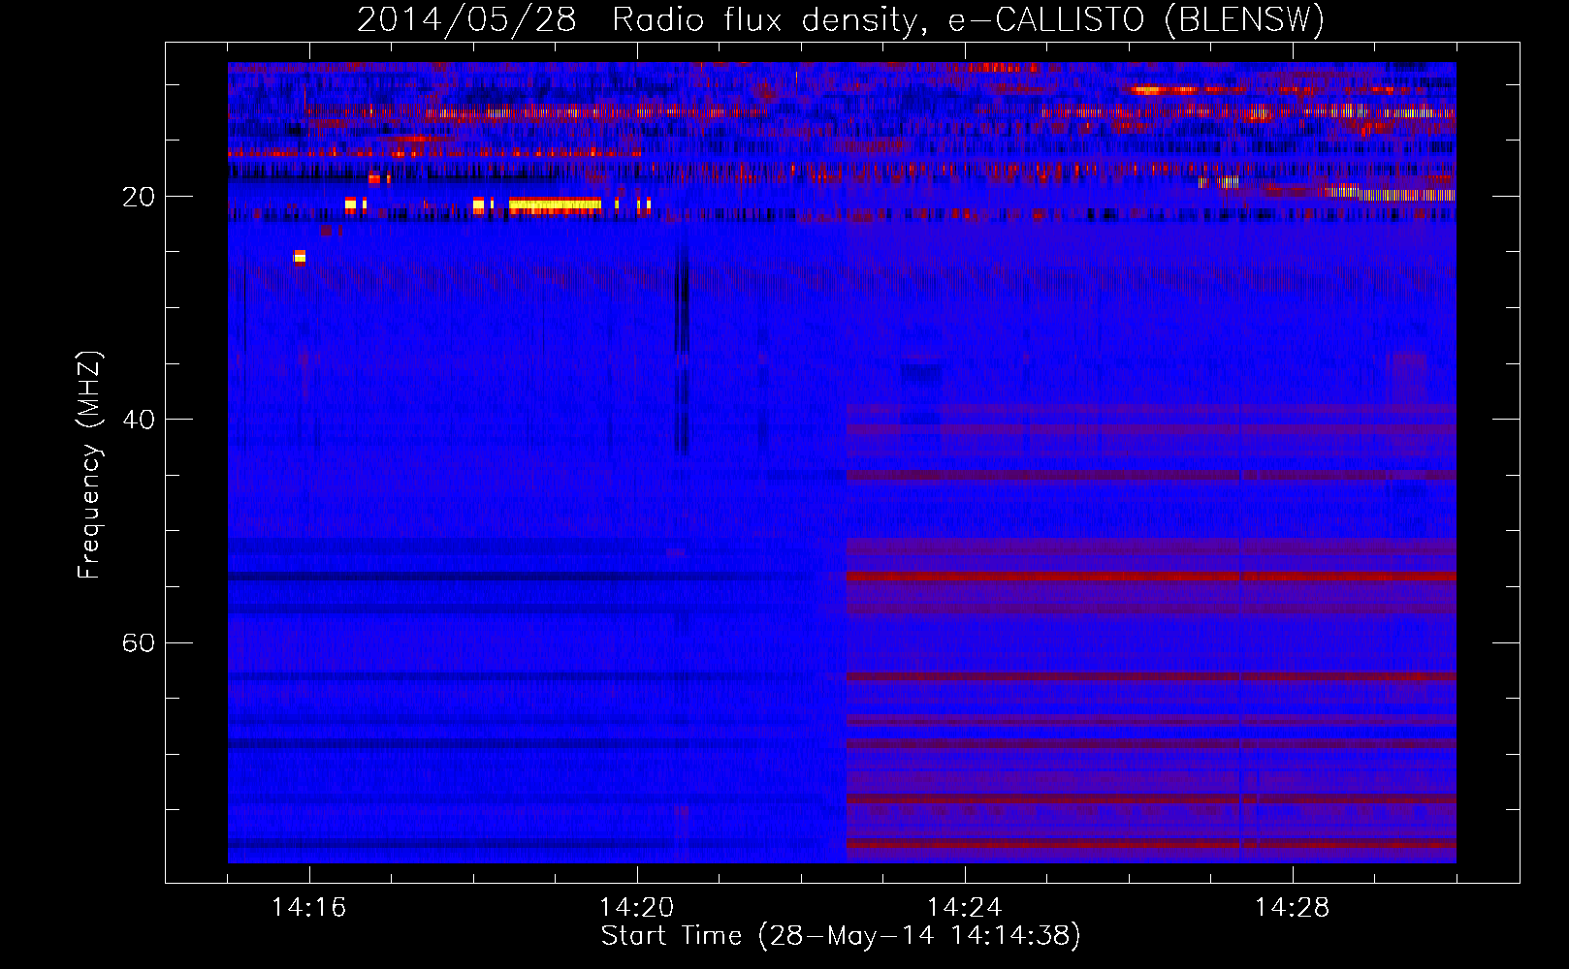The image size is (1569, 969).
Task: Click the 14:16 time tick label
Action: coord(308,908)
